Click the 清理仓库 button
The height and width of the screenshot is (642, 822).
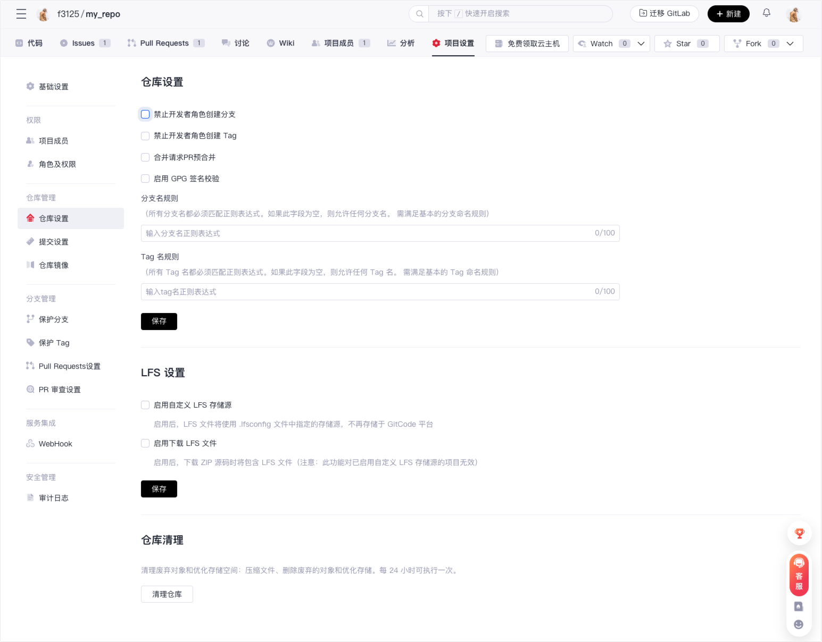pyautogui.click(x=167, y=594)
